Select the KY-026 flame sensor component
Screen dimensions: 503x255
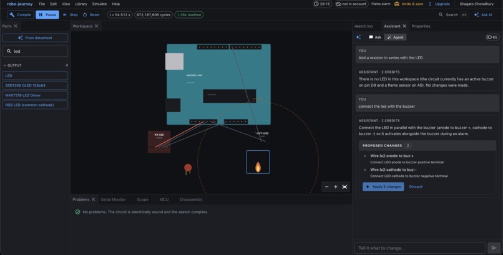pos(159,142)
